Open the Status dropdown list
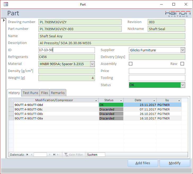193x174 pixels. click(183, 85)
